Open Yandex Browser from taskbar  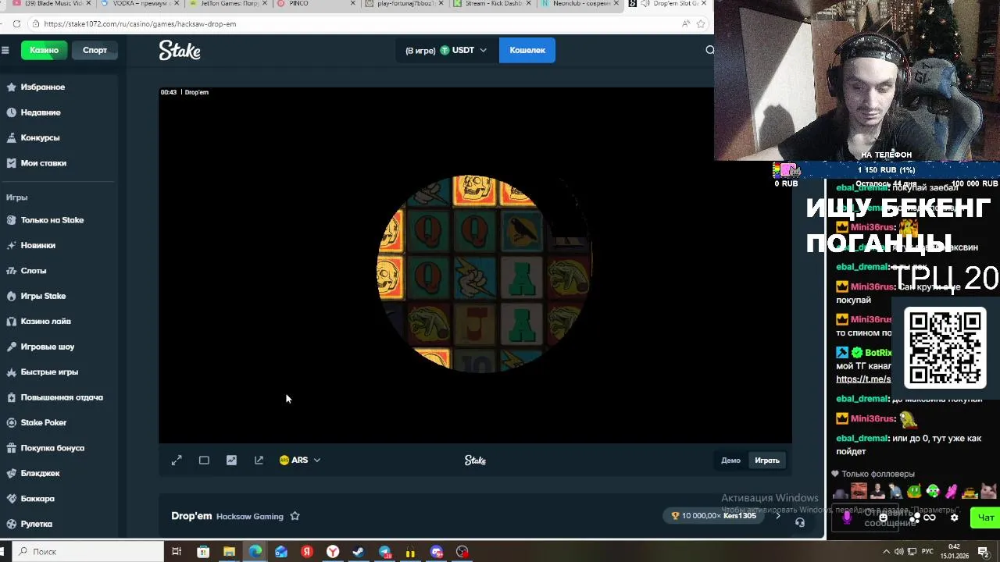pyautogui.click(x=333, y=552)
